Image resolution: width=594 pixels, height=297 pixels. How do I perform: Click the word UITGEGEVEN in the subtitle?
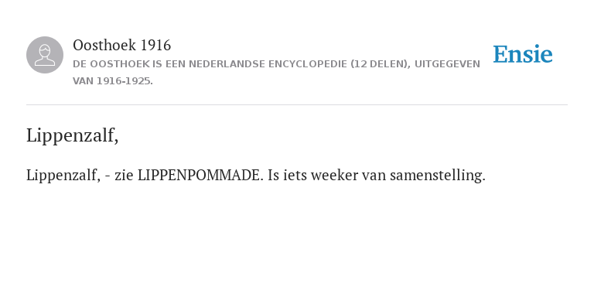click(447, 64)
